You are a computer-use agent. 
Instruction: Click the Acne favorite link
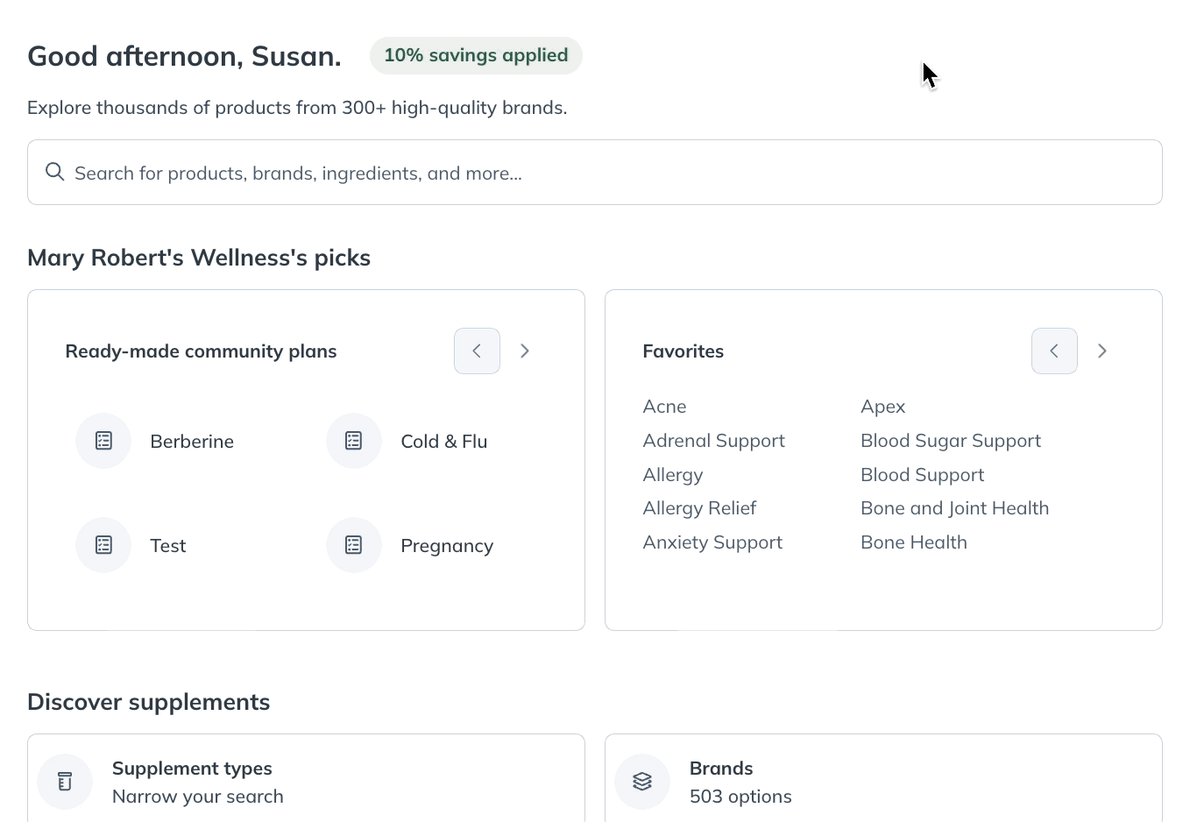[x=664, y=407]
